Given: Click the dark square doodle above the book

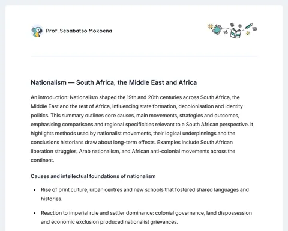Looking at the screenshot, I should [232, 25].
